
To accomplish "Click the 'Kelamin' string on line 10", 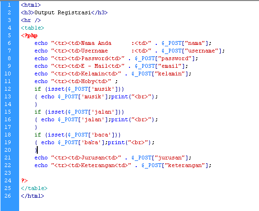I will coord(93,74).
